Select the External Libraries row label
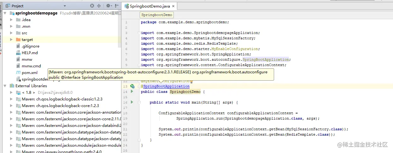 (x=31, y=86)
